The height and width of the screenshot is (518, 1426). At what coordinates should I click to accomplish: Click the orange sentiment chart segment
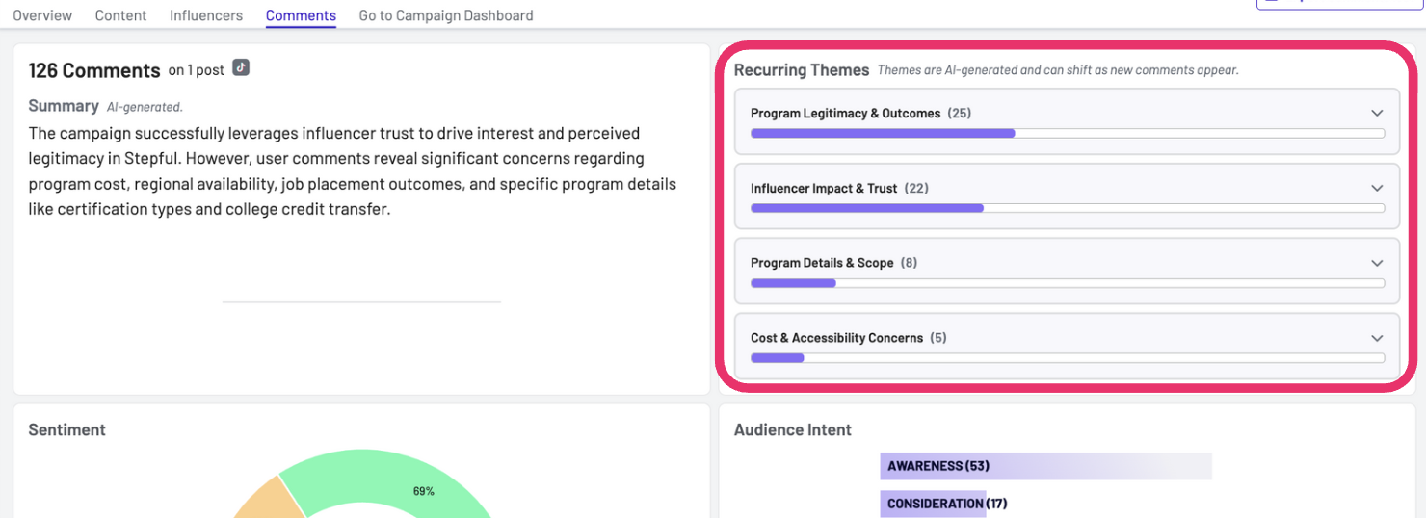pyautogui.click(x=255, y=496)
